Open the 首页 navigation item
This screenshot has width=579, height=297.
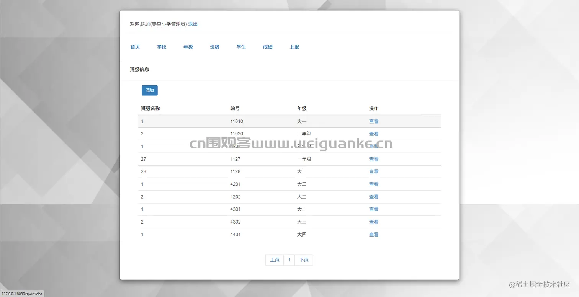click(135, 47)
